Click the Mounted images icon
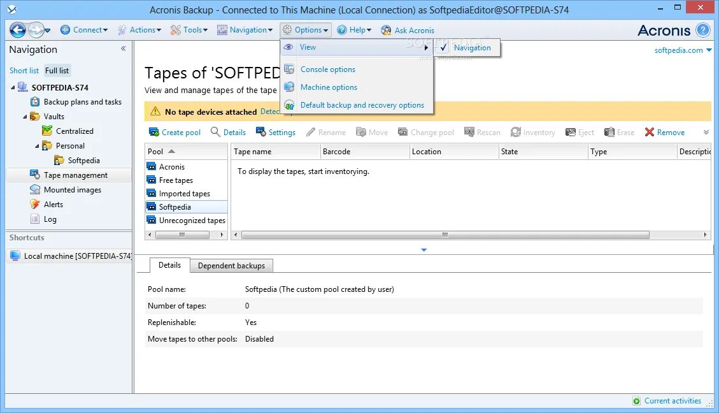The width and height of the screenshot is (719, 413). pos(35,189)
